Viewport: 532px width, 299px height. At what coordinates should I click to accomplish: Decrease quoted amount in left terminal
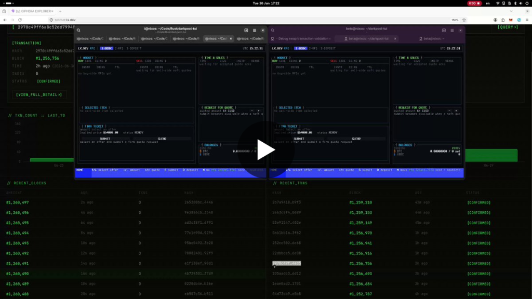[x=252, y=111]
